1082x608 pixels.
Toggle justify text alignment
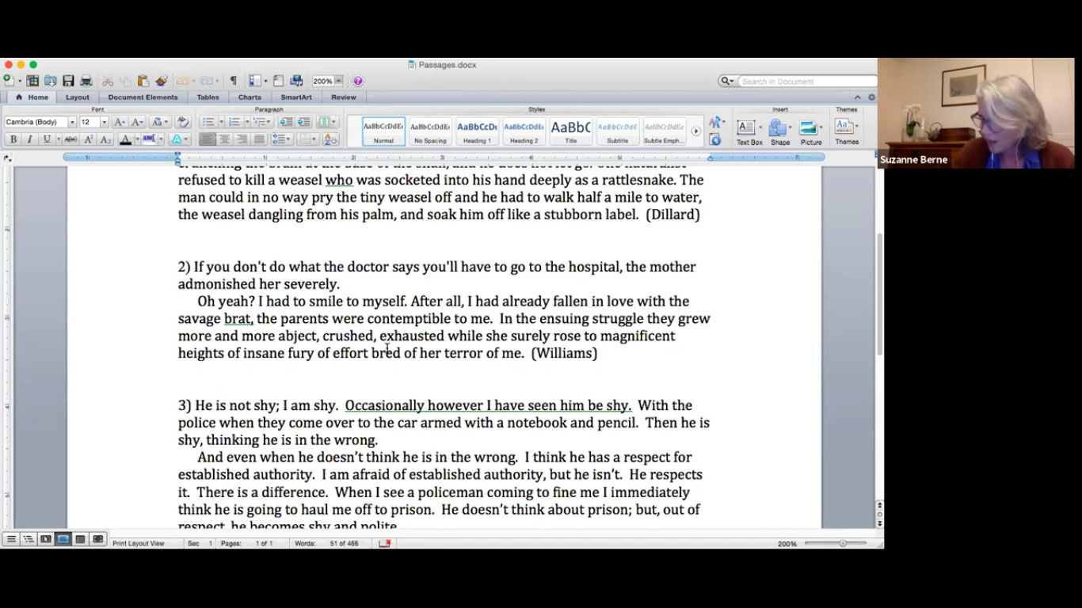pyautogui.click(x=259, y=139)
